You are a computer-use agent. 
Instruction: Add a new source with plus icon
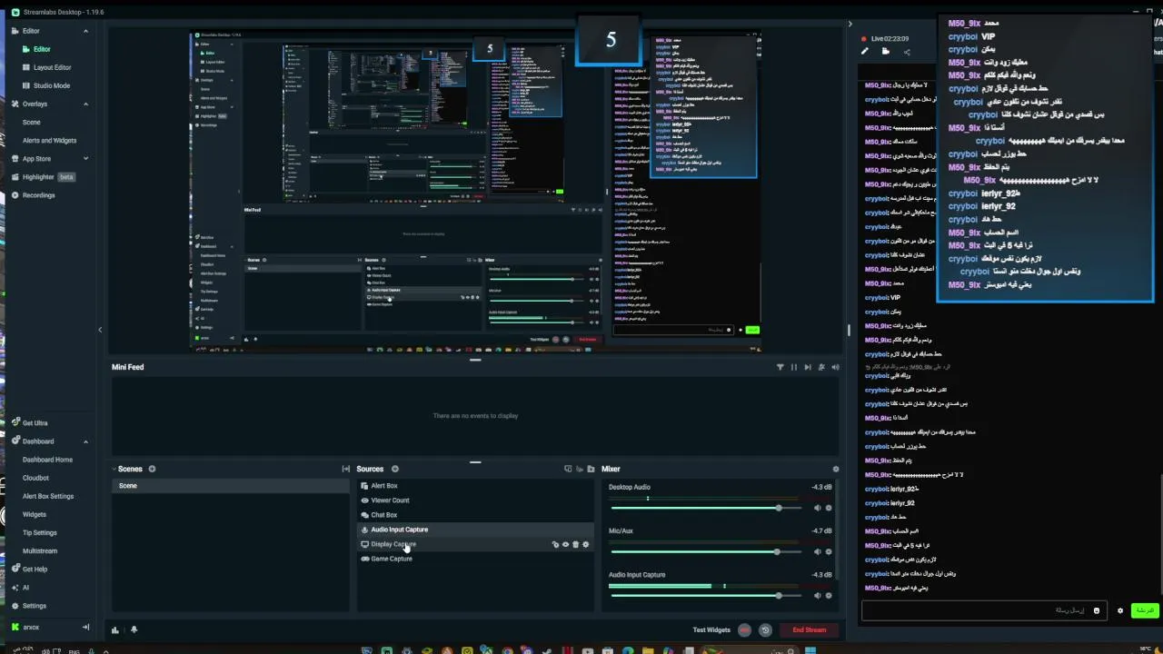[395, 469]
